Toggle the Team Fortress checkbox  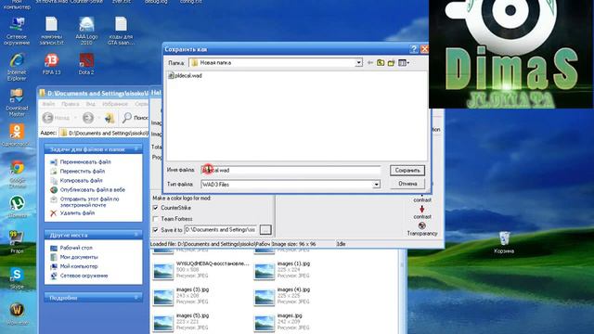[155, 219]
